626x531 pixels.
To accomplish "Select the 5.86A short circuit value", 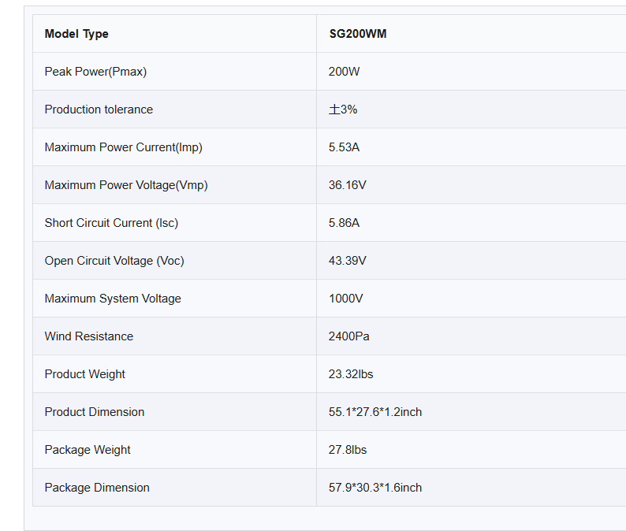I will [x=344, y=223].
